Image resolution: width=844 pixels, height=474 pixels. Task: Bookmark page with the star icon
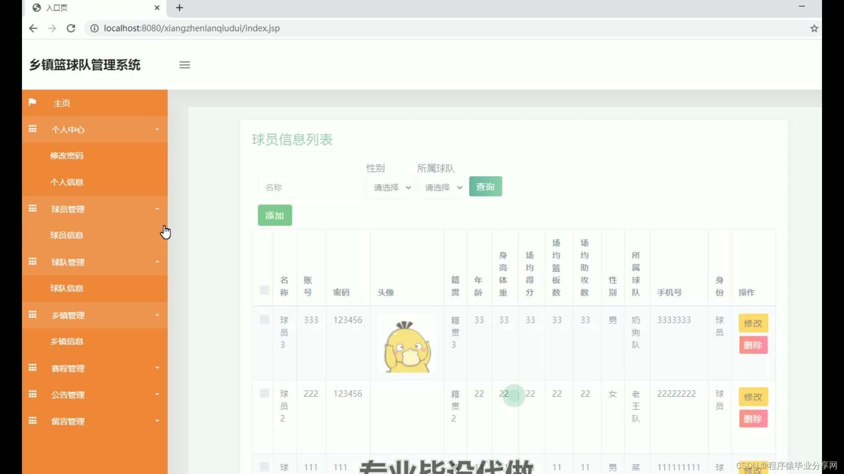click(x=814, y=29)
